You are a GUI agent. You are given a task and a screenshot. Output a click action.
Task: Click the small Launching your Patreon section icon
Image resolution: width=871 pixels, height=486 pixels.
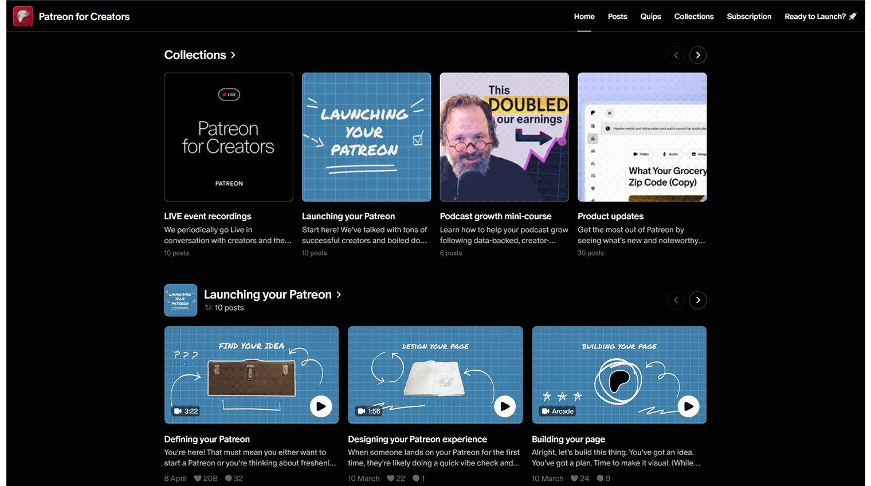[181, 300]
